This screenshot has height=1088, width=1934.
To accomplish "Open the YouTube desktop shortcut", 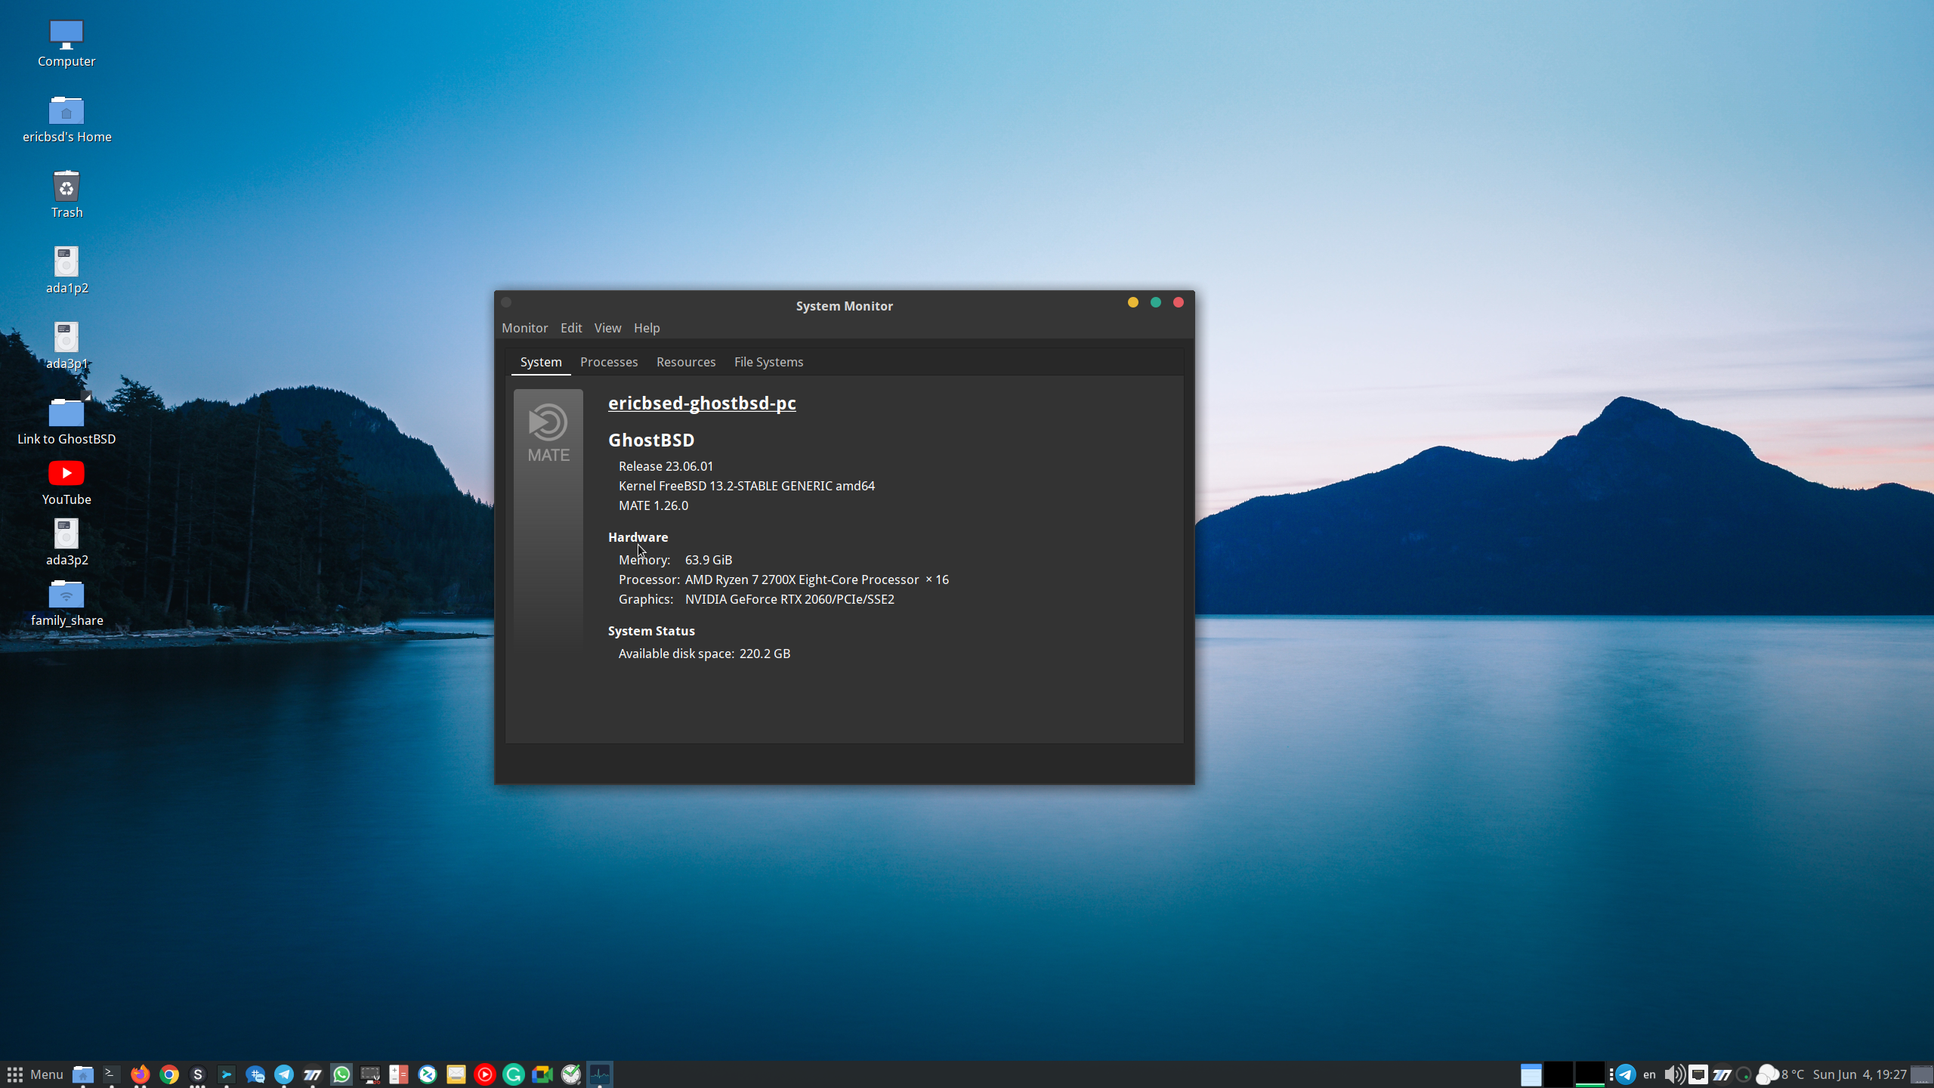I will [x=66, y=483].
